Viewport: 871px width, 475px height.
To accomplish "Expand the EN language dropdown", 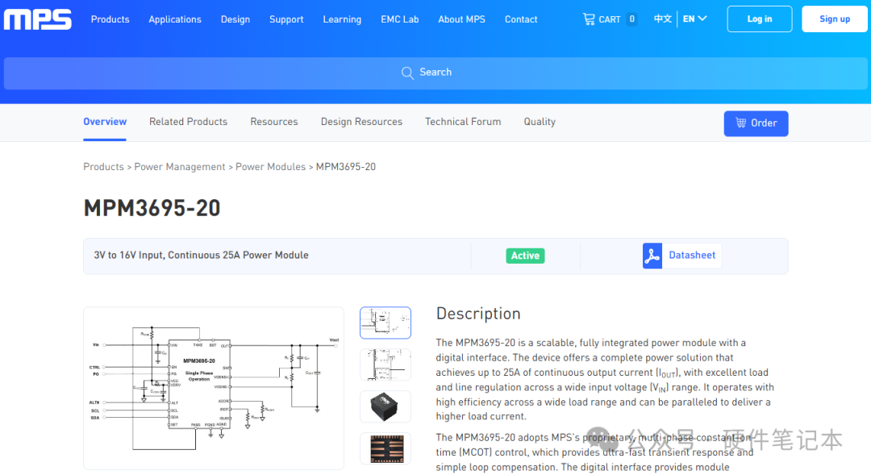I will [x=694, y=19].
